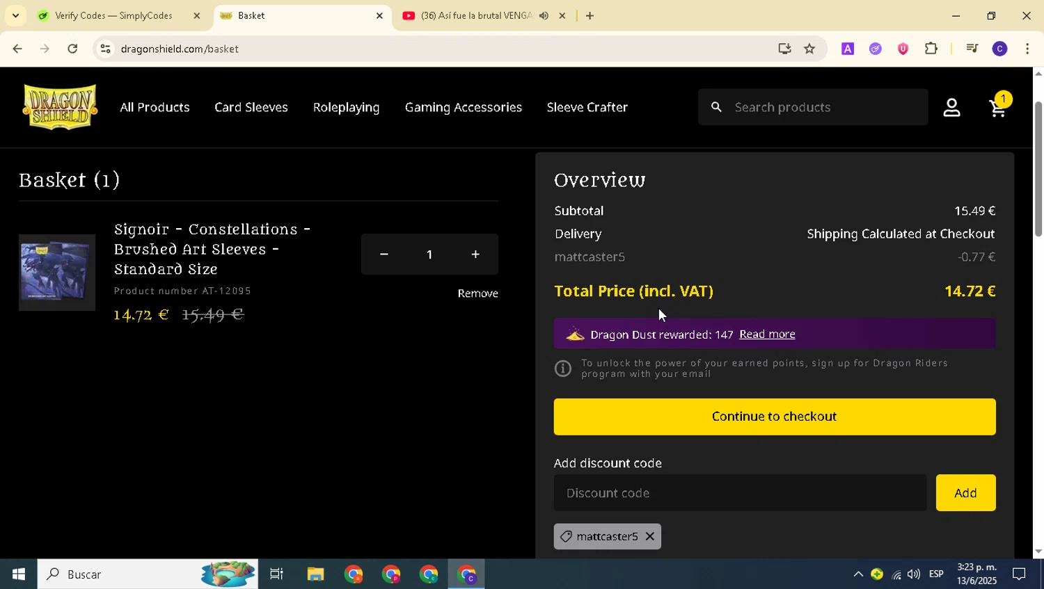Open Windows Start menu
The width and height of the screenshot is (1044, 589).
pos(19,574)
